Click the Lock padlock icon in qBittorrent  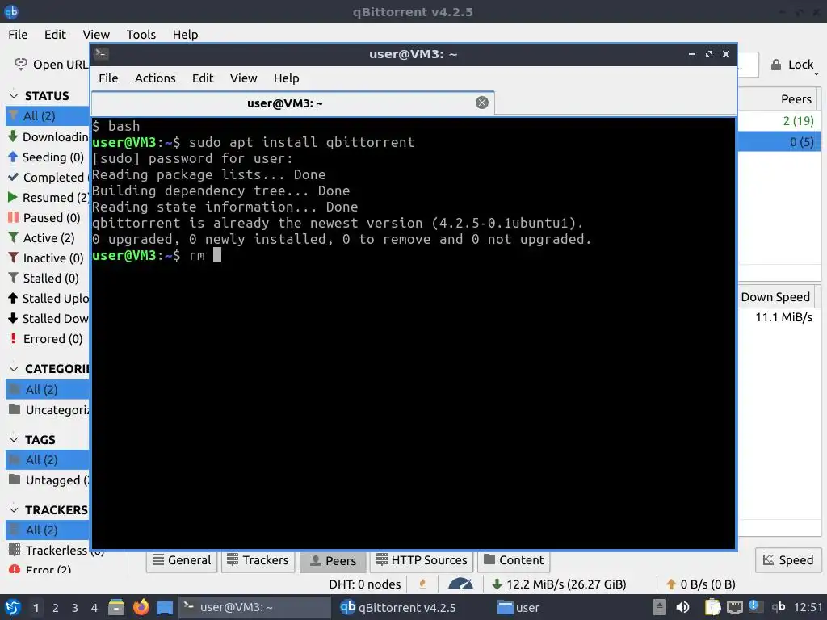776,65
